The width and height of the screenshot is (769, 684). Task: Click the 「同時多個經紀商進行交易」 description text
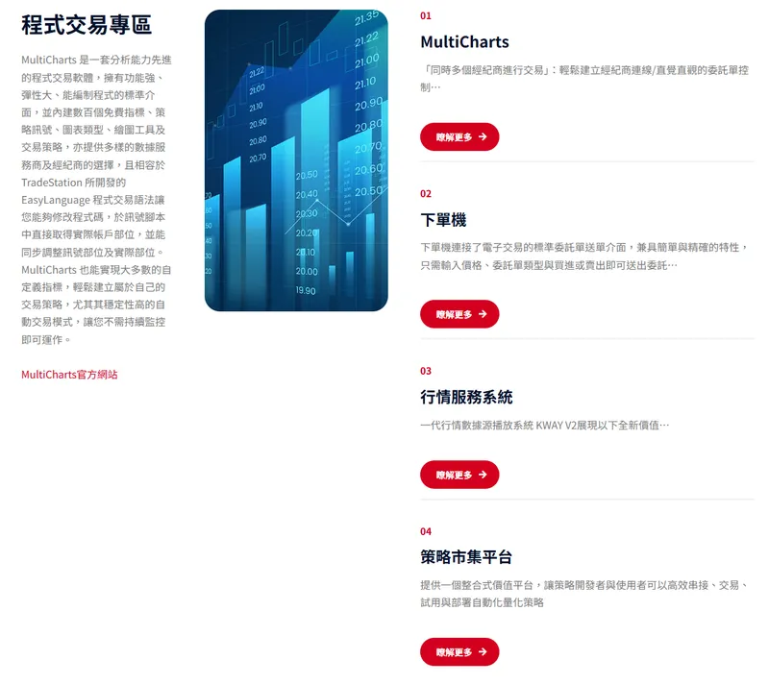point(584,79)
